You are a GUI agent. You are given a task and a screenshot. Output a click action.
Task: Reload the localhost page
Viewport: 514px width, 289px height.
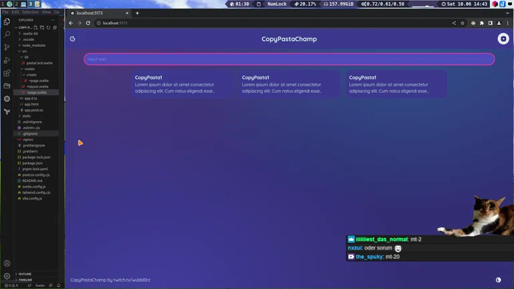pyautogui.click(x=88, y=23)
